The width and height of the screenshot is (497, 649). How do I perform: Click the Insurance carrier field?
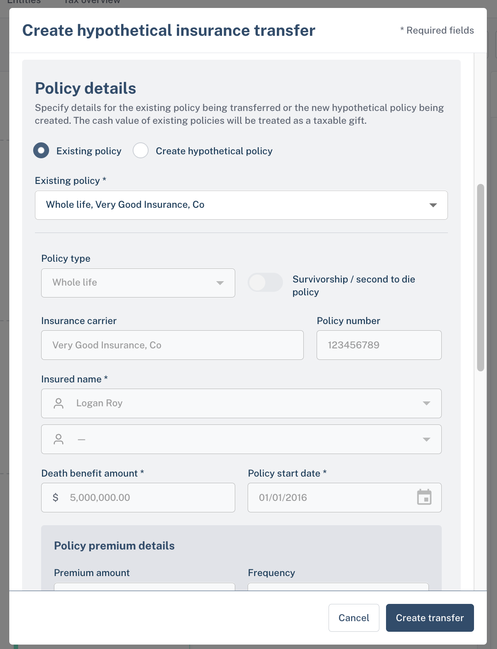pyautogui.click(x=172, y=345)
